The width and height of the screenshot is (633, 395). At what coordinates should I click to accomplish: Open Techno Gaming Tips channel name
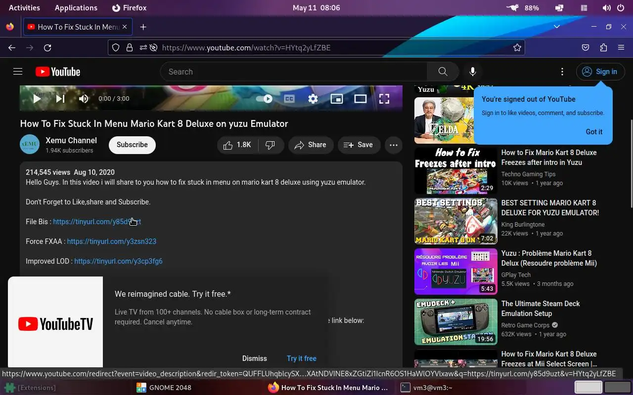[x=528, y=174]
